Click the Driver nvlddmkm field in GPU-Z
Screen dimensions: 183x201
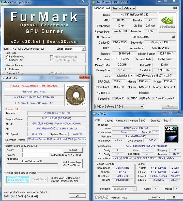tap(144, 76)
